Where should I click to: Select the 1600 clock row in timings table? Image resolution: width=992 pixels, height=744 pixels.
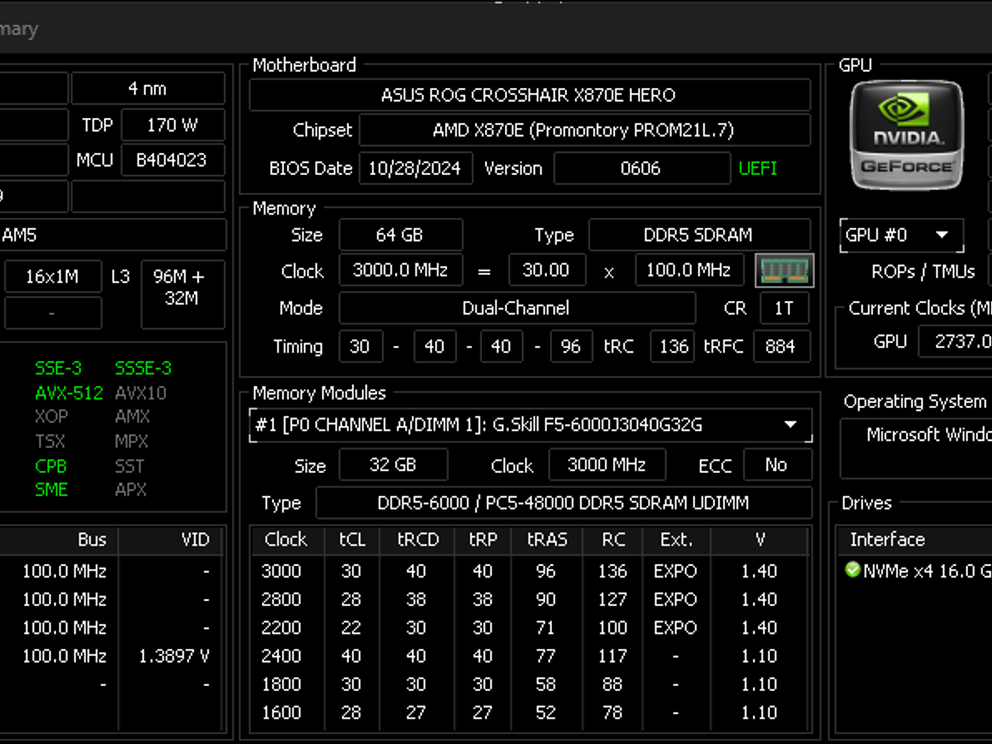pos(530,713)
